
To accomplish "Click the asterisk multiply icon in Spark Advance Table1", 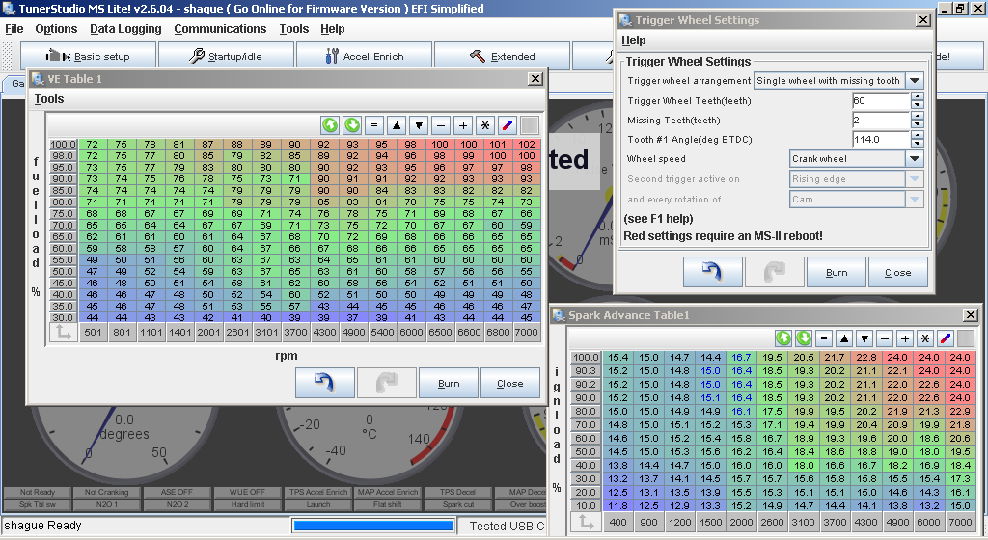I will 925,337.
